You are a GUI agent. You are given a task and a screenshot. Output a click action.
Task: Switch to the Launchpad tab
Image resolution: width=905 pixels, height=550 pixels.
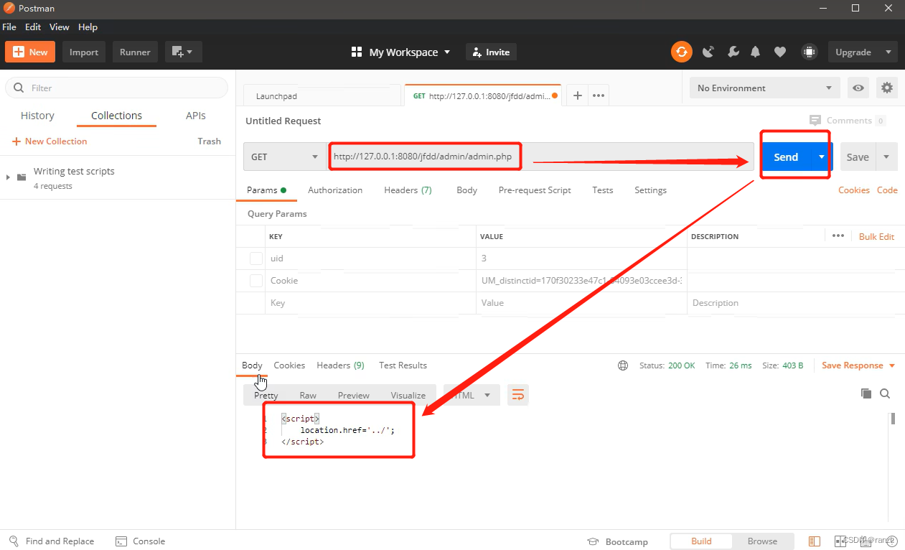(322, 95)
